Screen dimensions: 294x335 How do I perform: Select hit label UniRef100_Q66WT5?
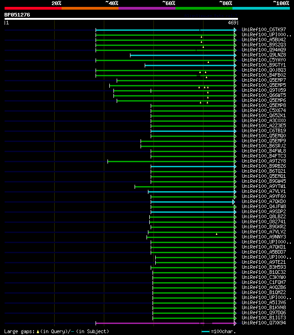[264, 95]
